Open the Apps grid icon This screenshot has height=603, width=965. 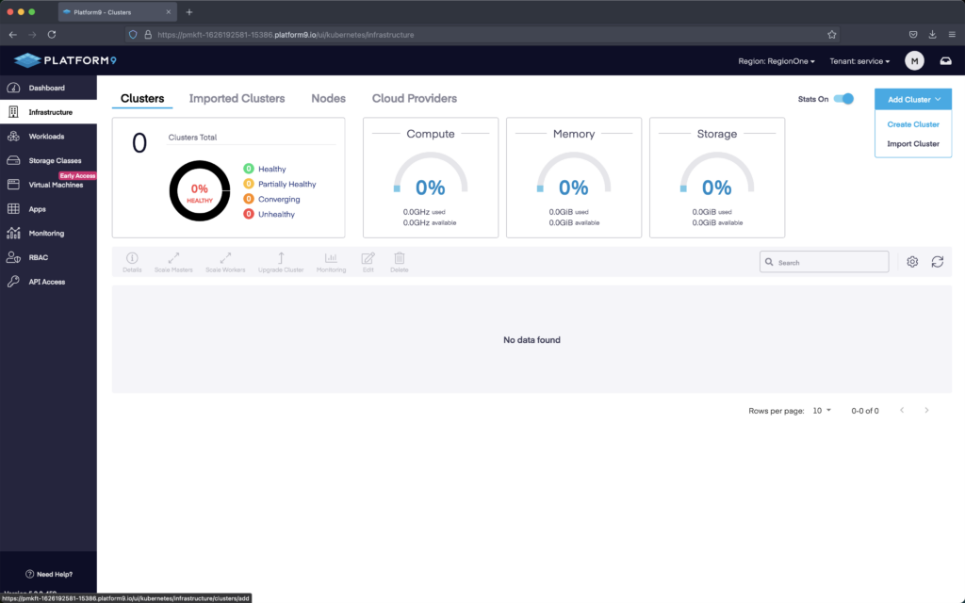click(x=13, y=208)
